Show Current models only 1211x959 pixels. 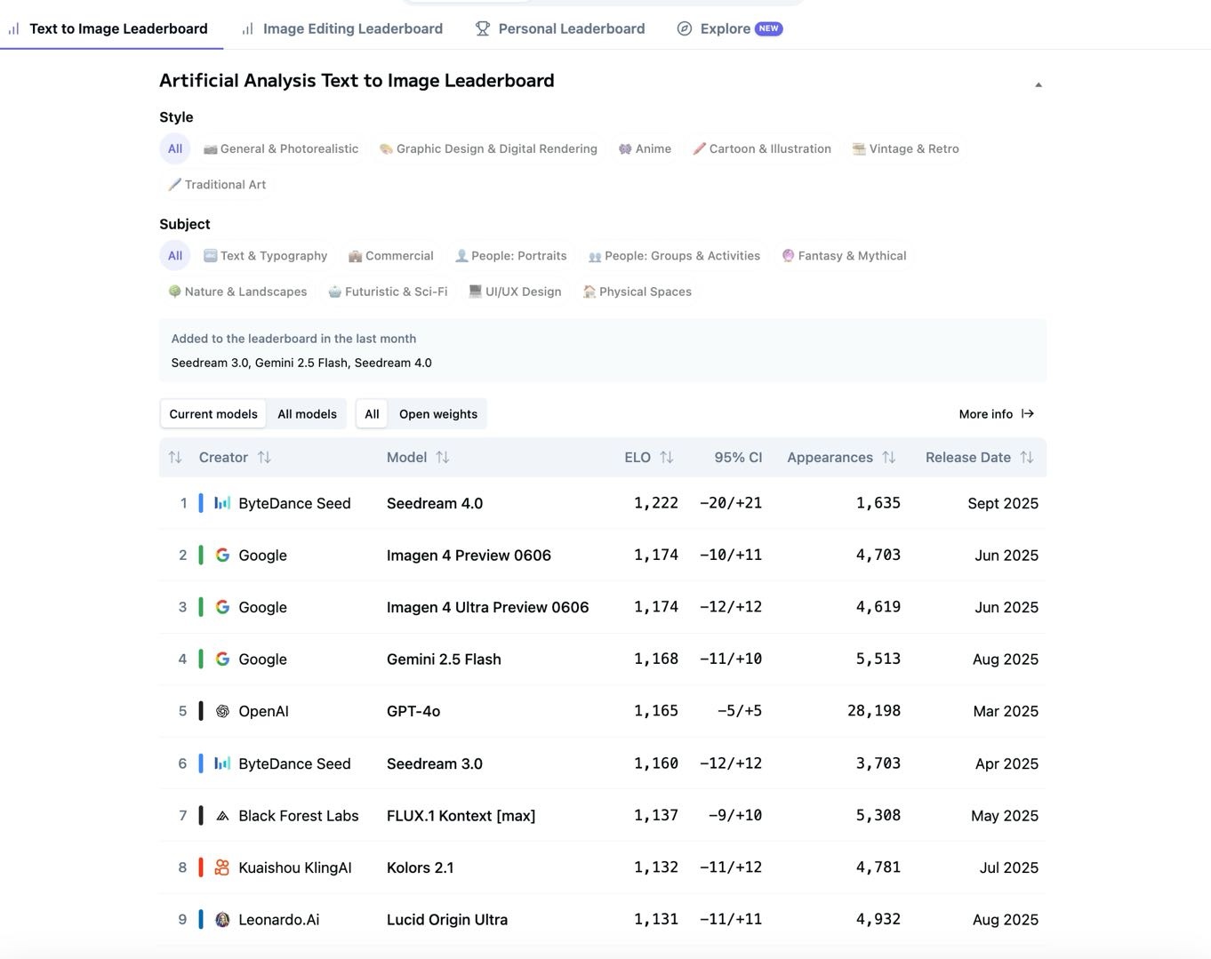[213, 414]
